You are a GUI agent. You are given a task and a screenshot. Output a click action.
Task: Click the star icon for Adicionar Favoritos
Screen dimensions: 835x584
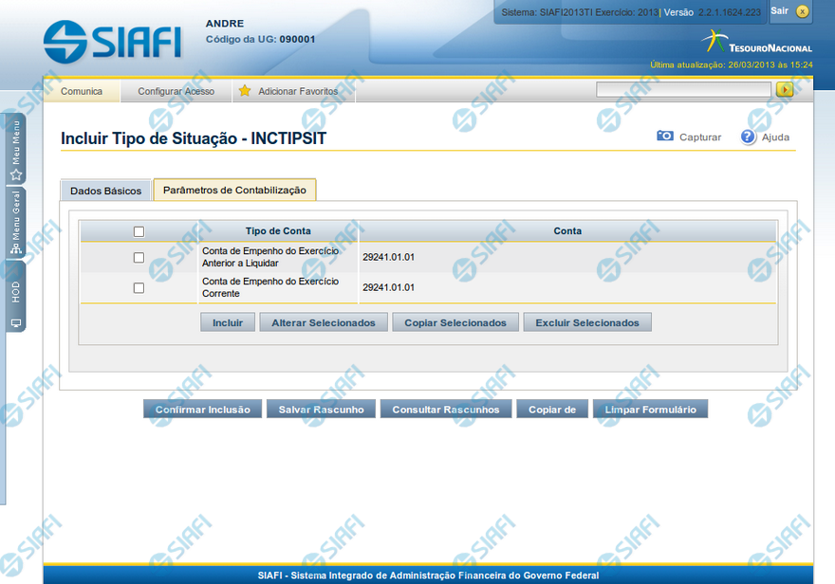coord(245,91)
